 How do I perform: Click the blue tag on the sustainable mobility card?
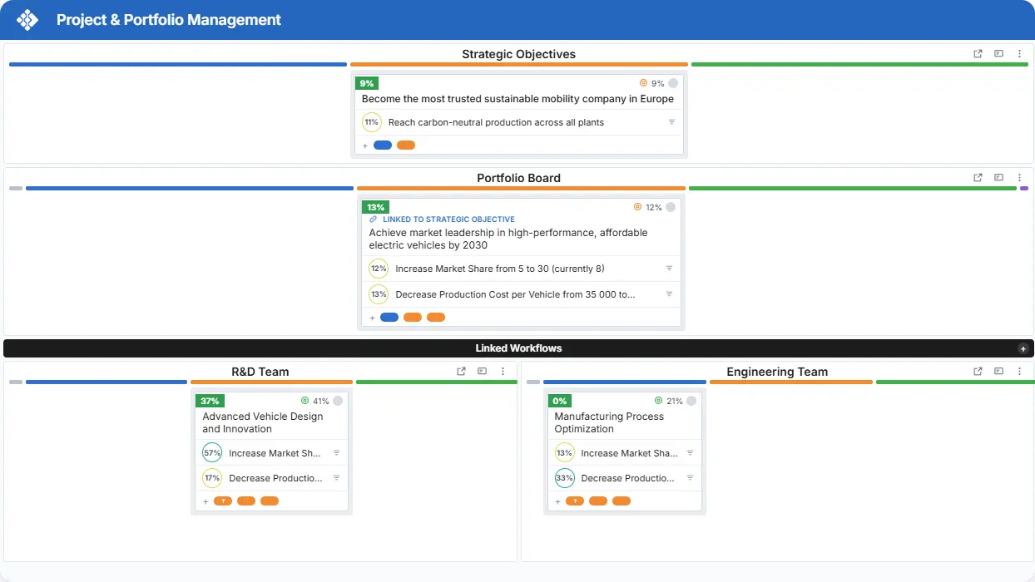click(383, 145)
